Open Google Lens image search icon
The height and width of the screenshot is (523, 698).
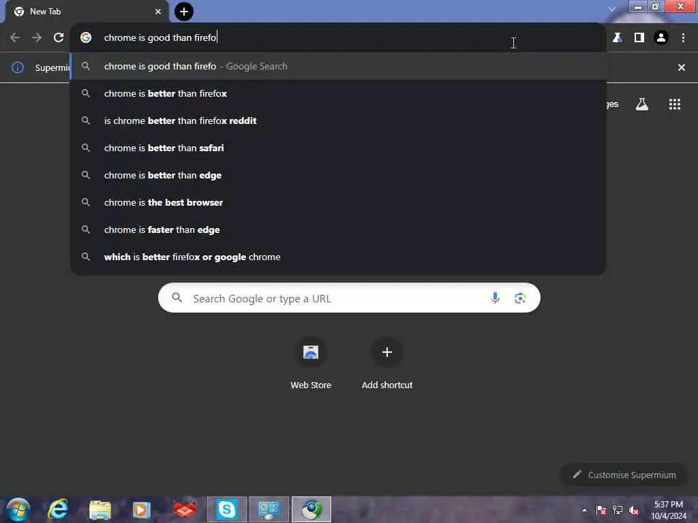pos(520,298)
